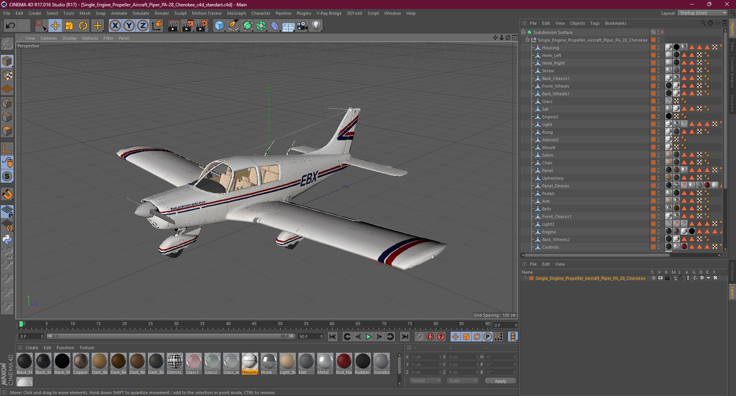Viewport: 736px width, 396px height.
Task: Click the Spline Pen tool icon
Action: click(233, 26)
